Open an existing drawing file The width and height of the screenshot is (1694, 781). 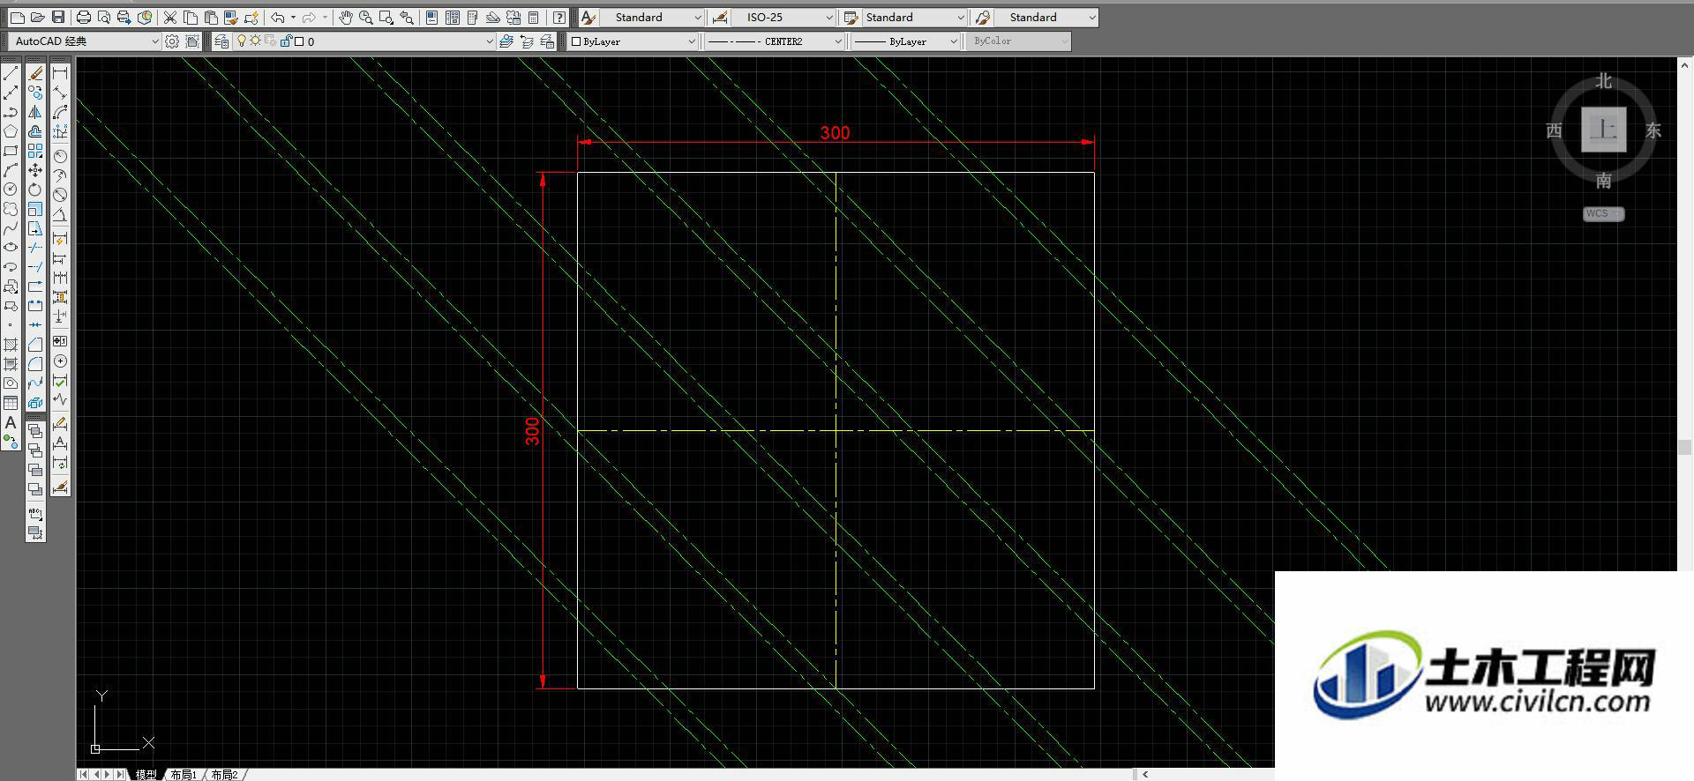[x=37, y=17]
